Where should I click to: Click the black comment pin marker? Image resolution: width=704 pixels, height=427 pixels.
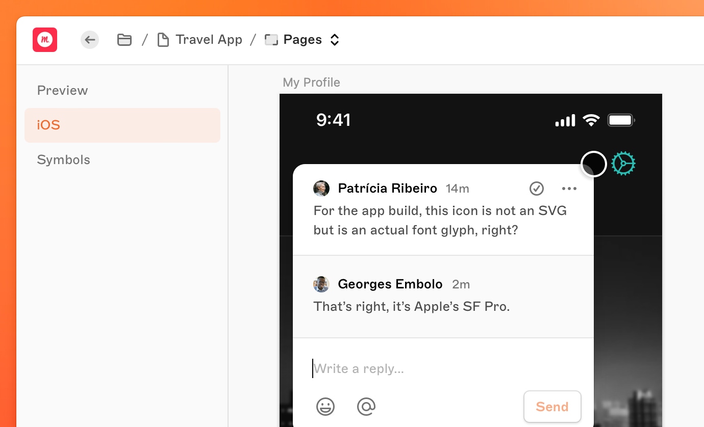594,164
